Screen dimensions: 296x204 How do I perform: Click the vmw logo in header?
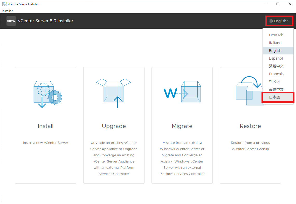pos(11,21)
